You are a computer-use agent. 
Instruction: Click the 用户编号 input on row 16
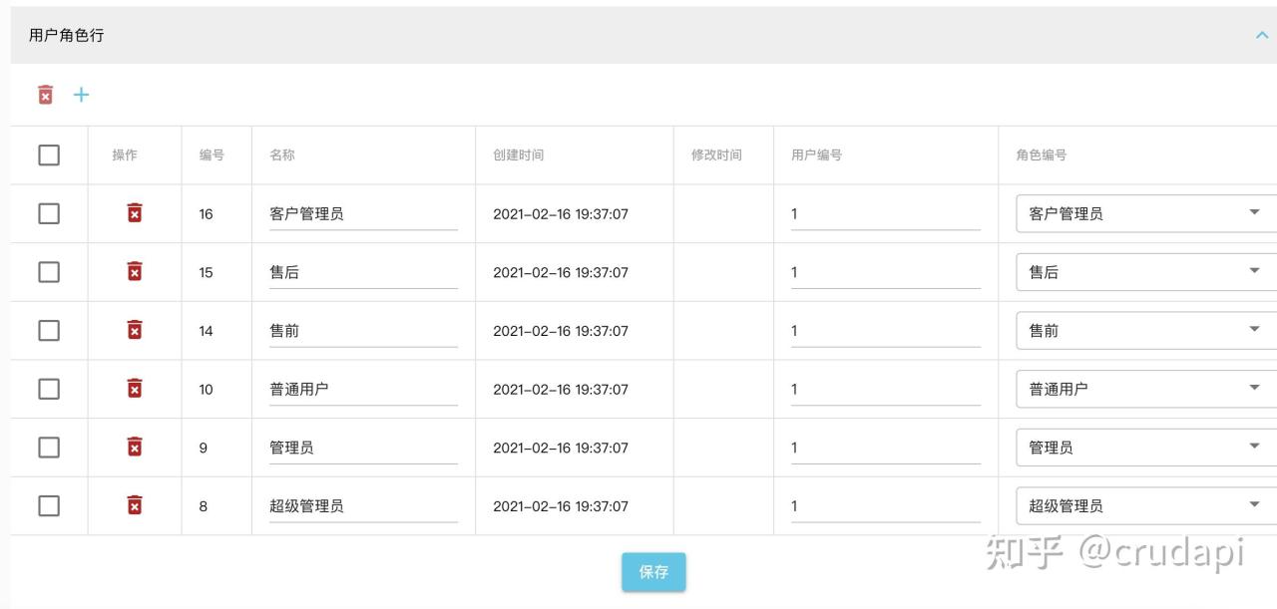(x=883, y=212)
